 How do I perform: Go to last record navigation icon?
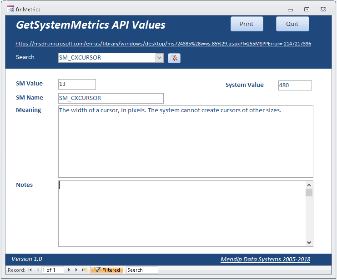(x=77, y=270)
